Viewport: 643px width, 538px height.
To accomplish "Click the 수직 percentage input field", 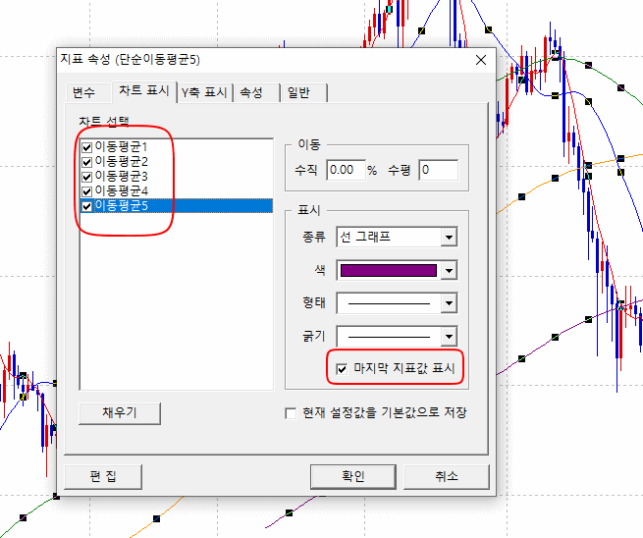I will [x=345, y=170].
